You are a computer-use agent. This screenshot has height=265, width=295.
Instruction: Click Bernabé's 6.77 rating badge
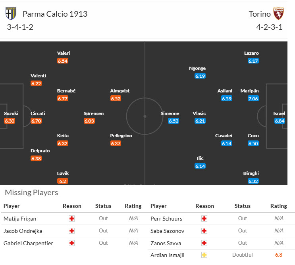pos(63,98)
